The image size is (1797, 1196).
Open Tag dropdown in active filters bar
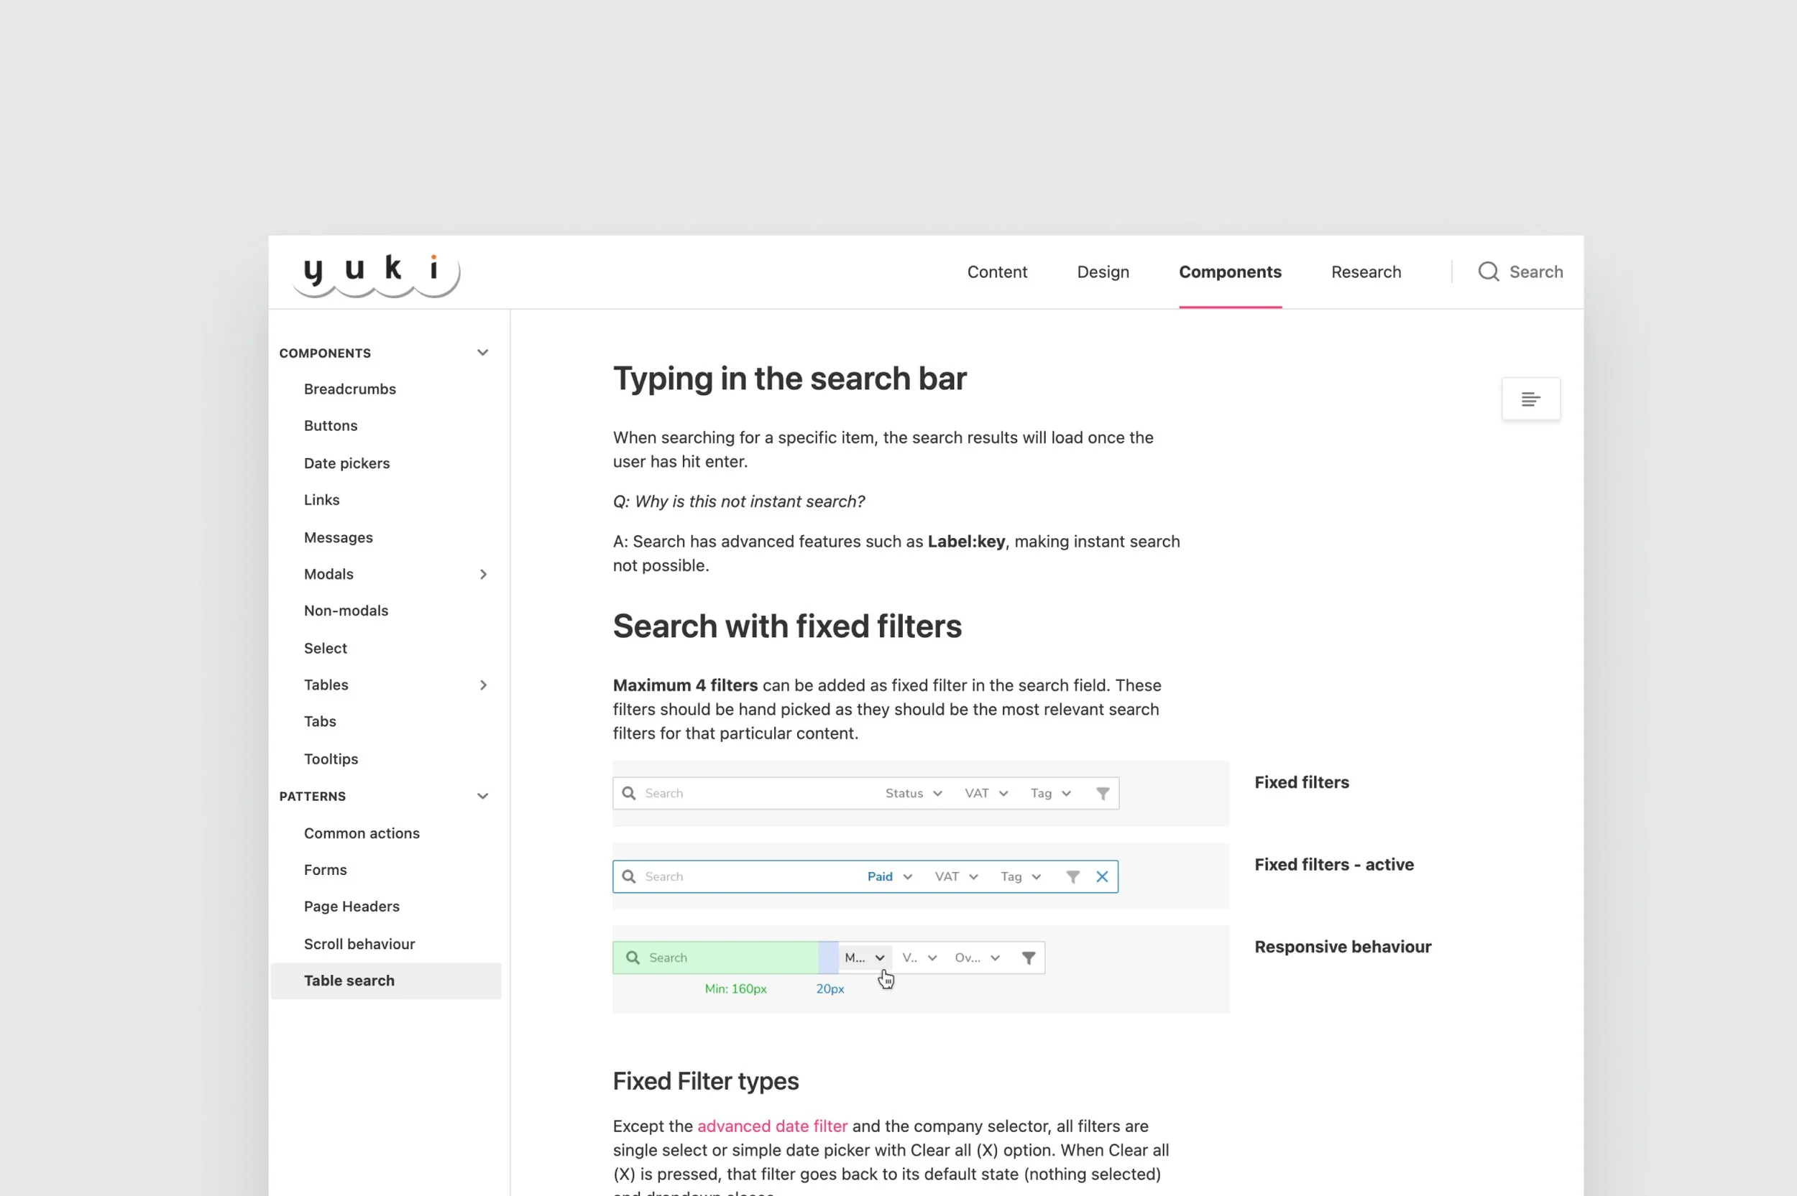[x=1021, y=877]
